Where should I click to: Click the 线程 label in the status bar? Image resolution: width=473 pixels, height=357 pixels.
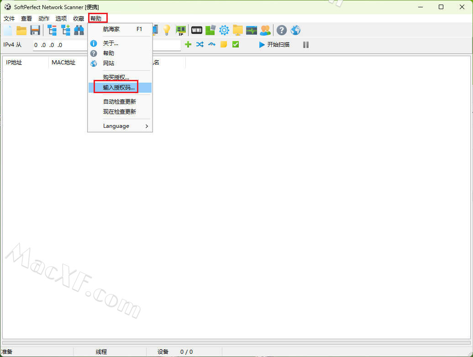click(x=101, y=352)
